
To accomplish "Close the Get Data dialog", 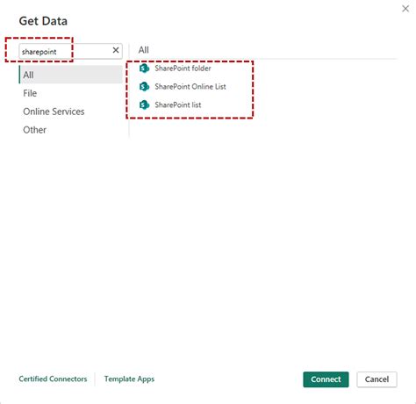I will coord(405,9).
